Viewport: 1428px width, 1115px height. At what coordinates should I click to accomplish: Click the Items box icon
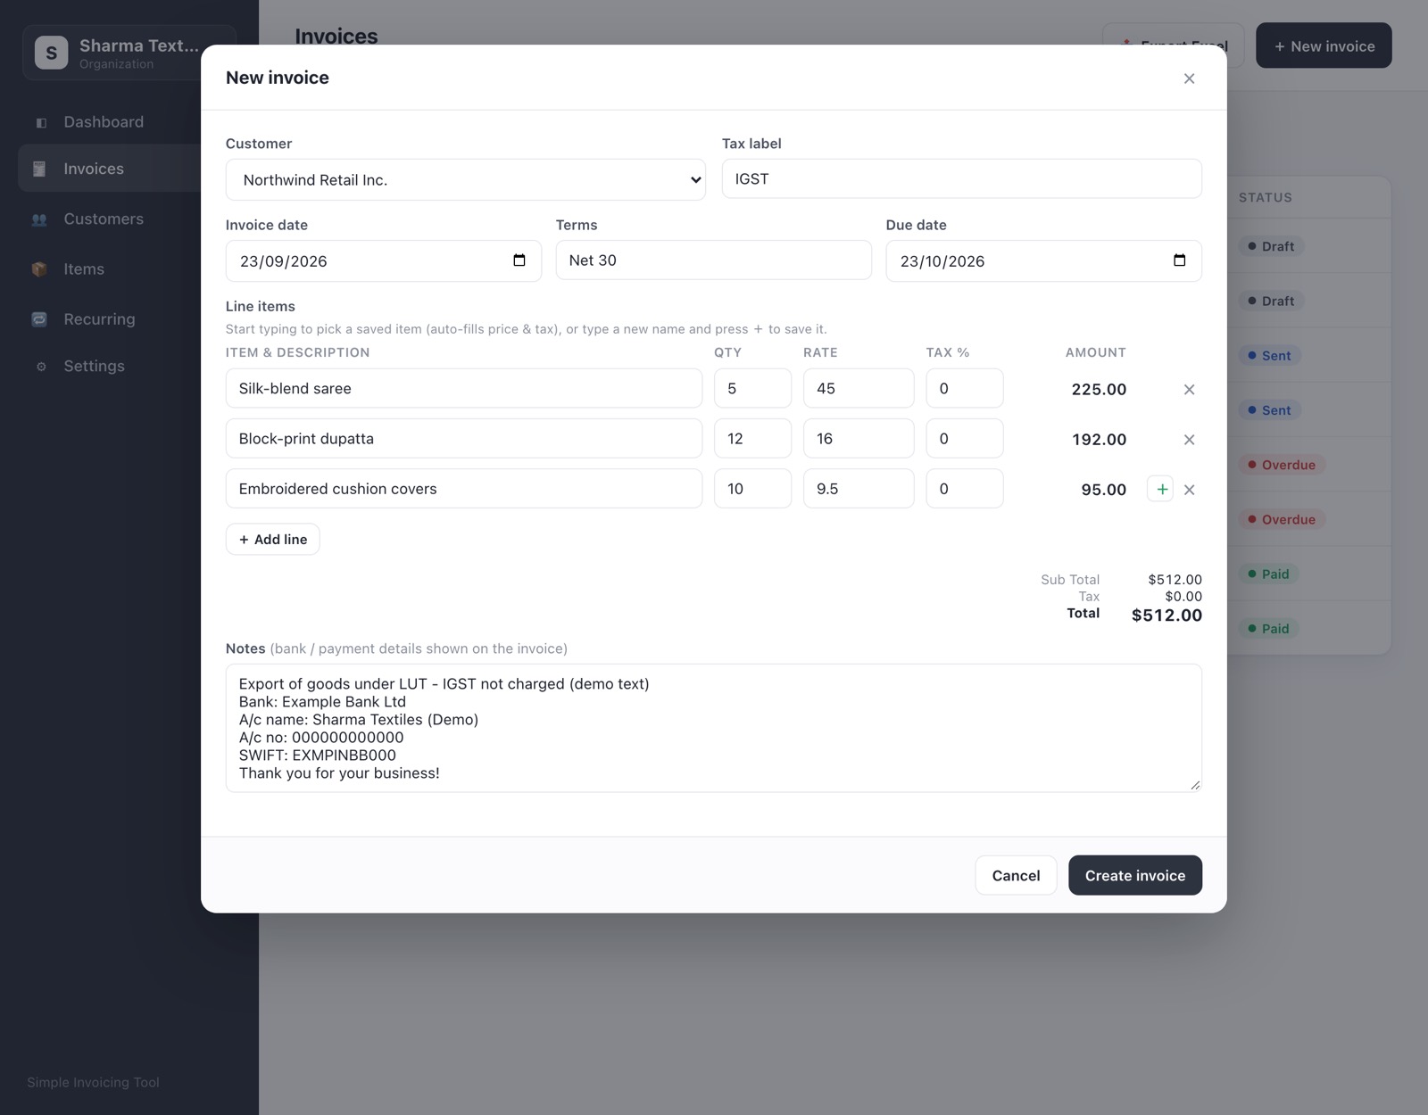pos(39,269)
